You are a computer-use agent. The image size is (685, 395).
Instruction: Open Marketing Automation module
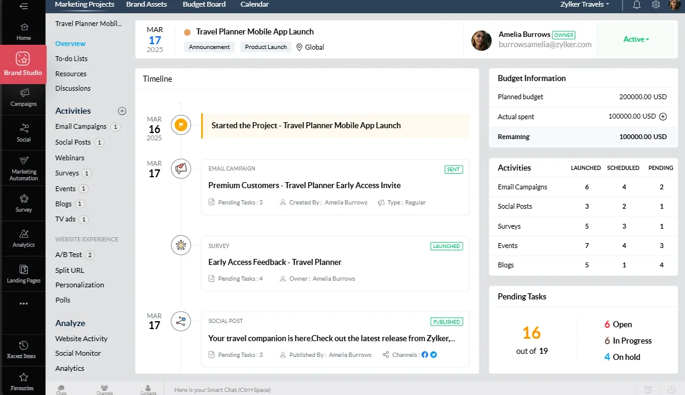pyautogui.click(x=24, y=168)
